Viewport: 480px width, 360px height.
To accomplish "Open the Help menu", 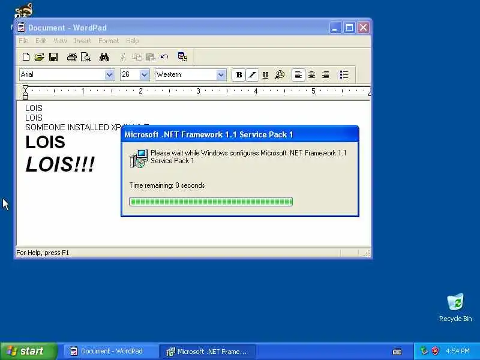I will 132,41.
